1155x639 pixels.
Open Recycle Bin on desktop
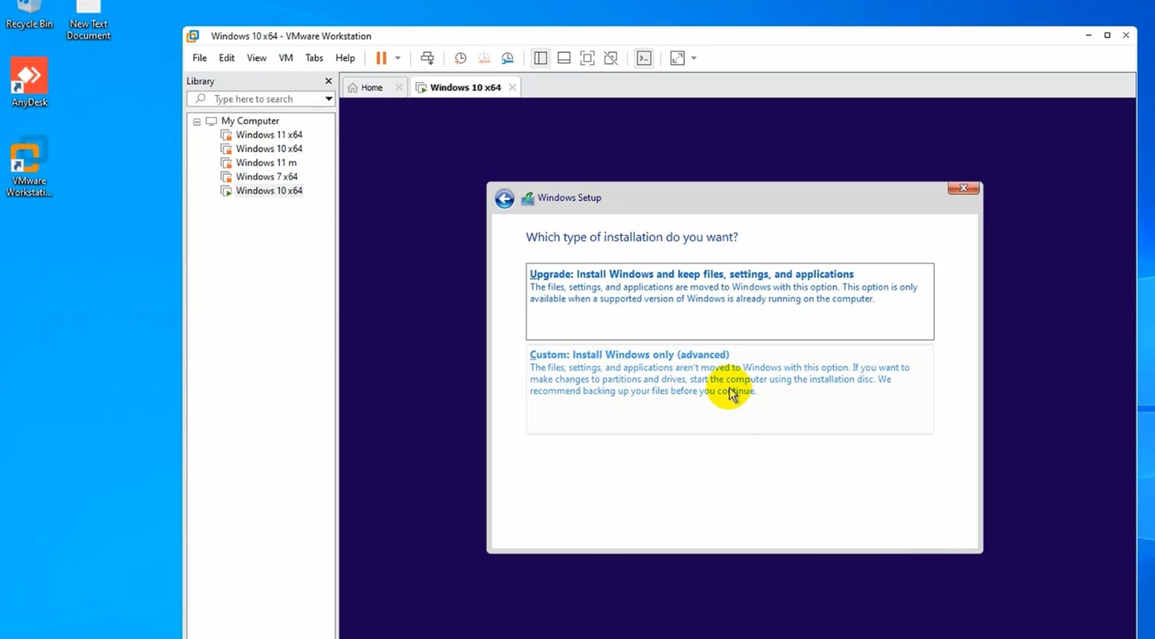tap(29, 15)
